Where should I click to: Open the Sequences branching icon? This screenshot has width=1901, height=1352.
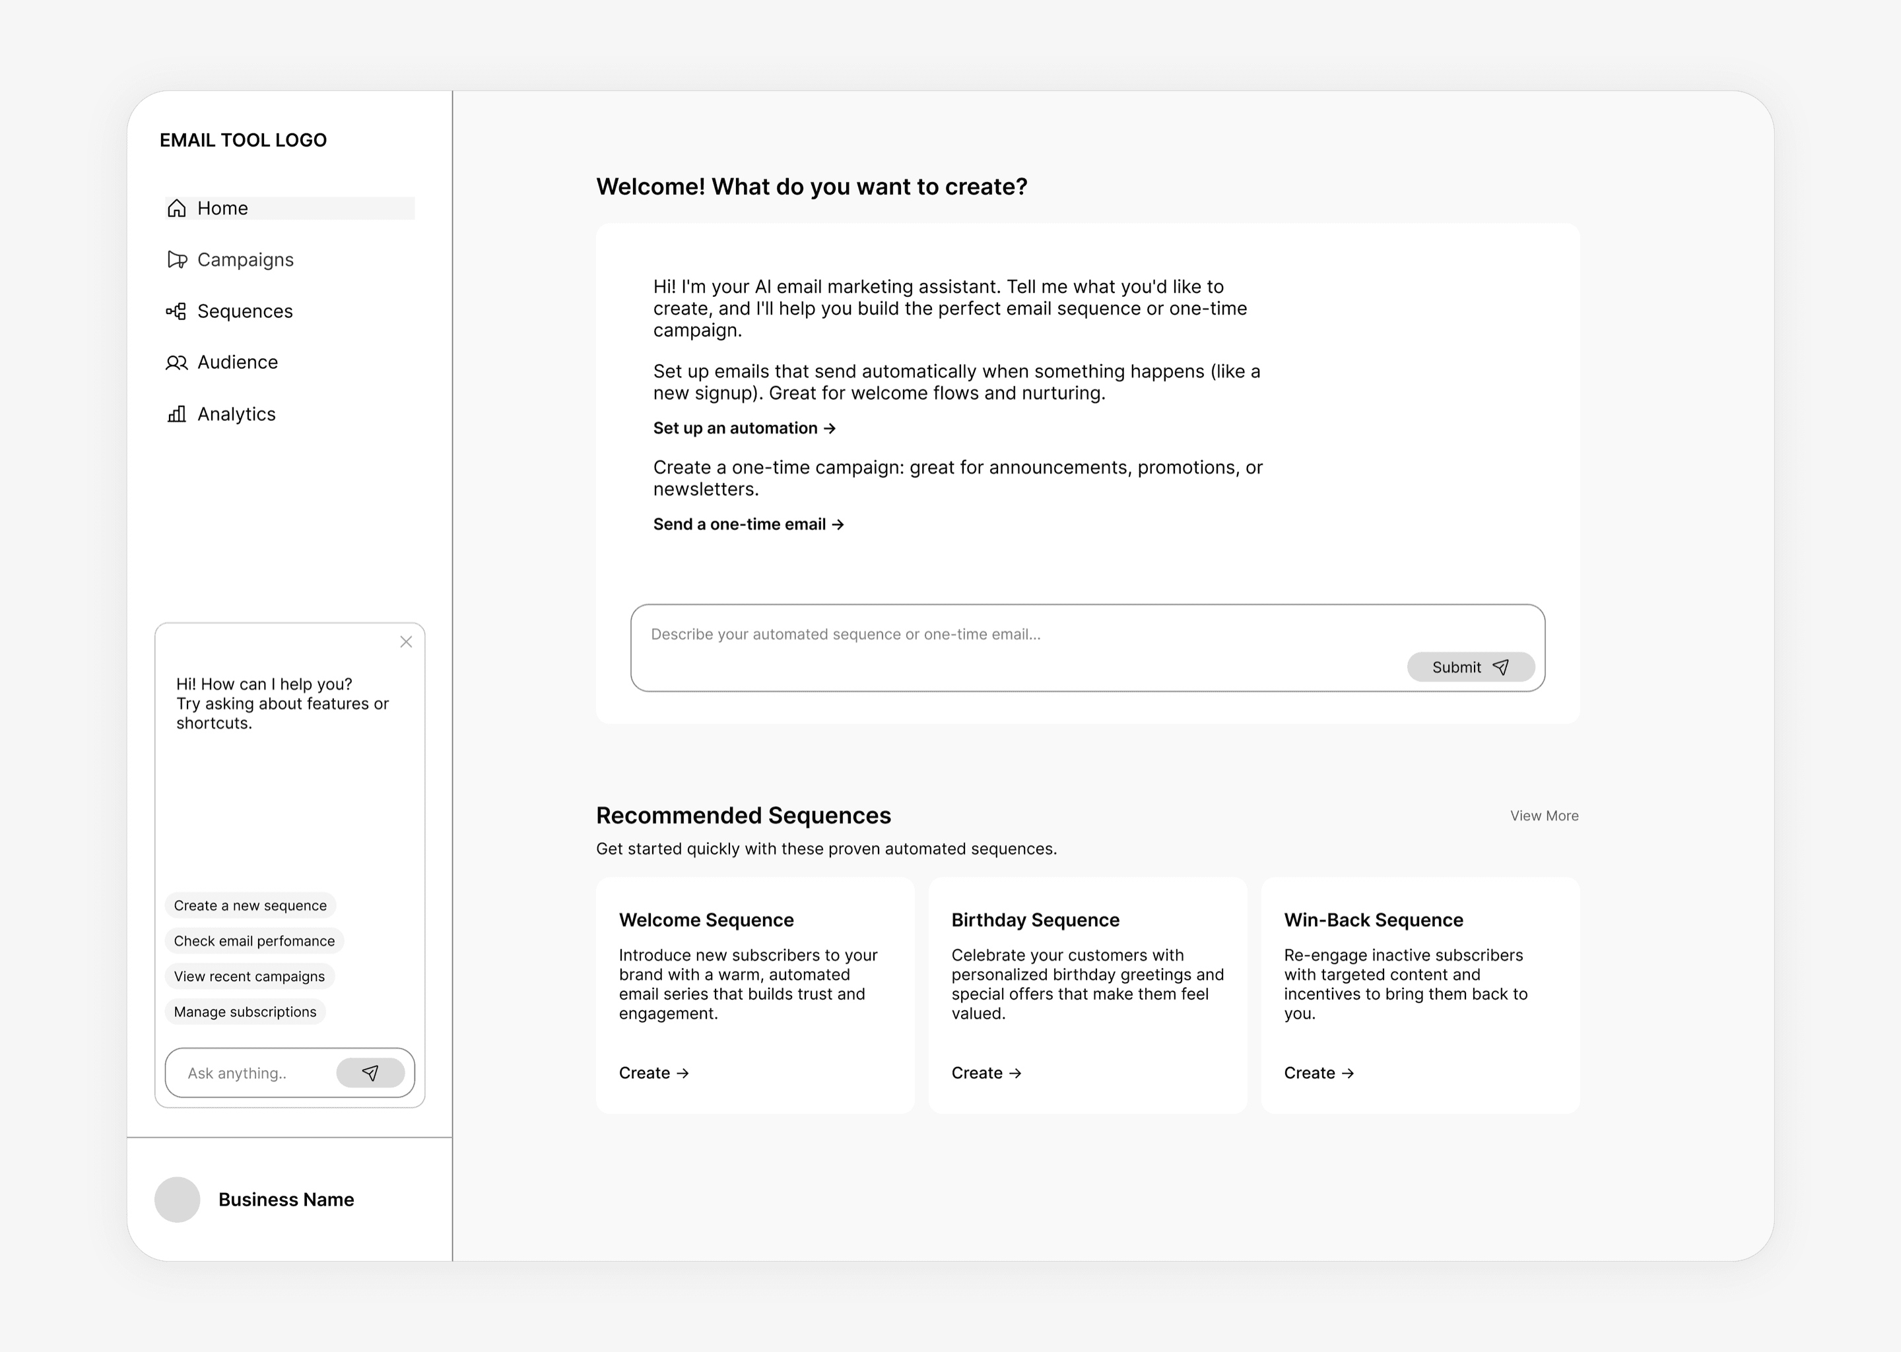176,311
